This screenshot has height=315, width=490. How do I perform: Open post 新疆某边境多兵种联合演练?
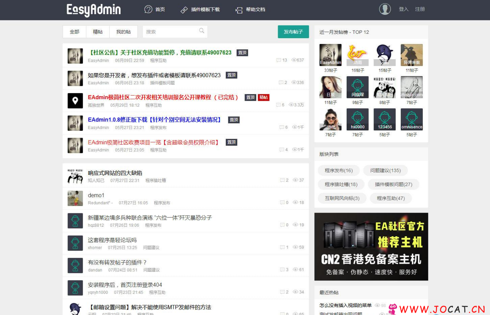(x=150, y=218)
